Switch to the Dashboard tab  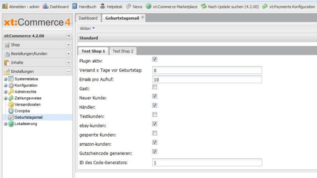pyautogui.click(x=88, y=18)
